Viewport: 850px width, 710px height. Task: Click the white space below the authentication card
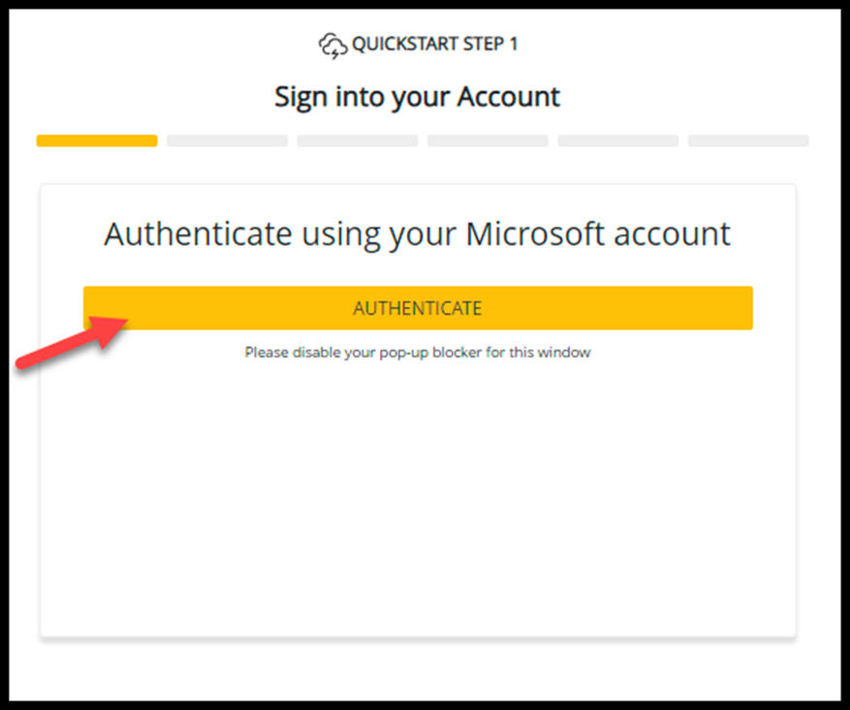click(418, 668)
